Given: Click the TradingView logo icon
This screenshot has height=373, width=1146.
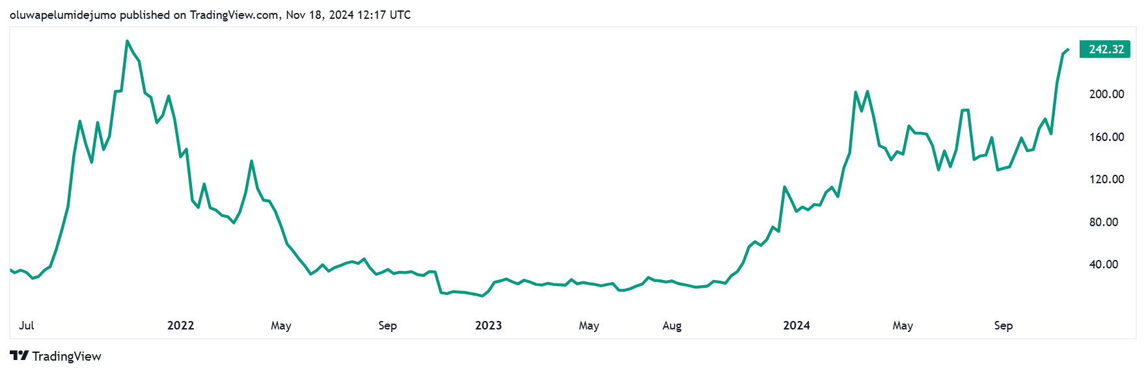Looking at the screenshot, I should tap(19, 355).
